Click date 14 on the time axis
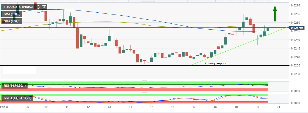Viewport: 308px width, 113px height. [x=130, y=107]
